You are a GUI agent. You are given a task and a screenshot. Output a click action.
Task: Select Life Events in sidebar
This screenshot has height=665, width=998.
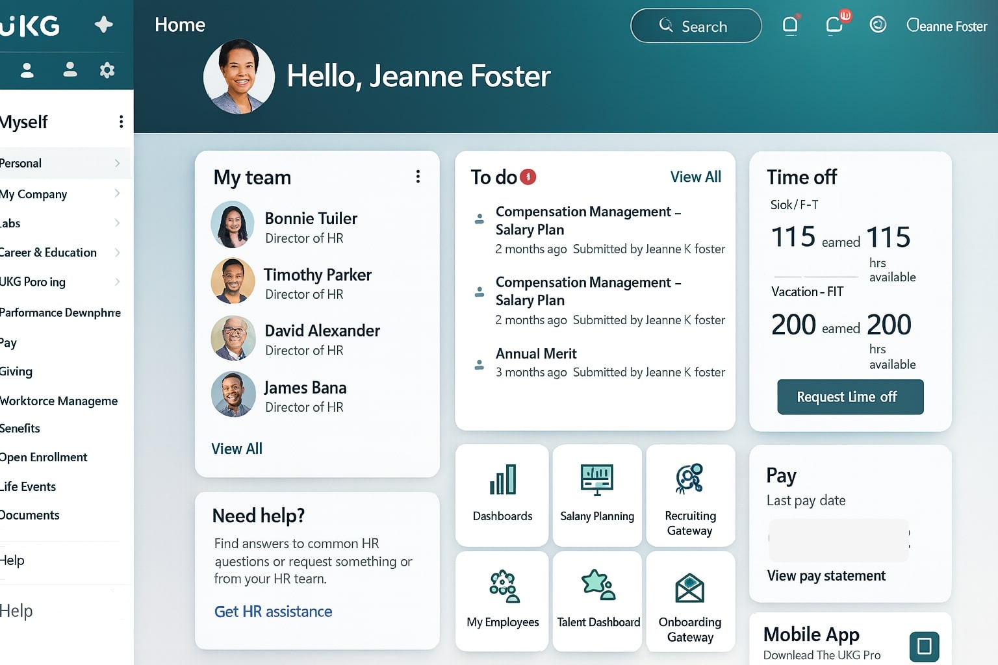pyautogui.click(x=29, y=486)
